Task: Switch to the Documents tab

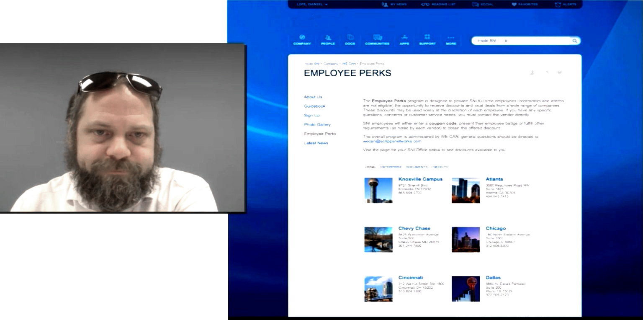Action: (417, 167)
